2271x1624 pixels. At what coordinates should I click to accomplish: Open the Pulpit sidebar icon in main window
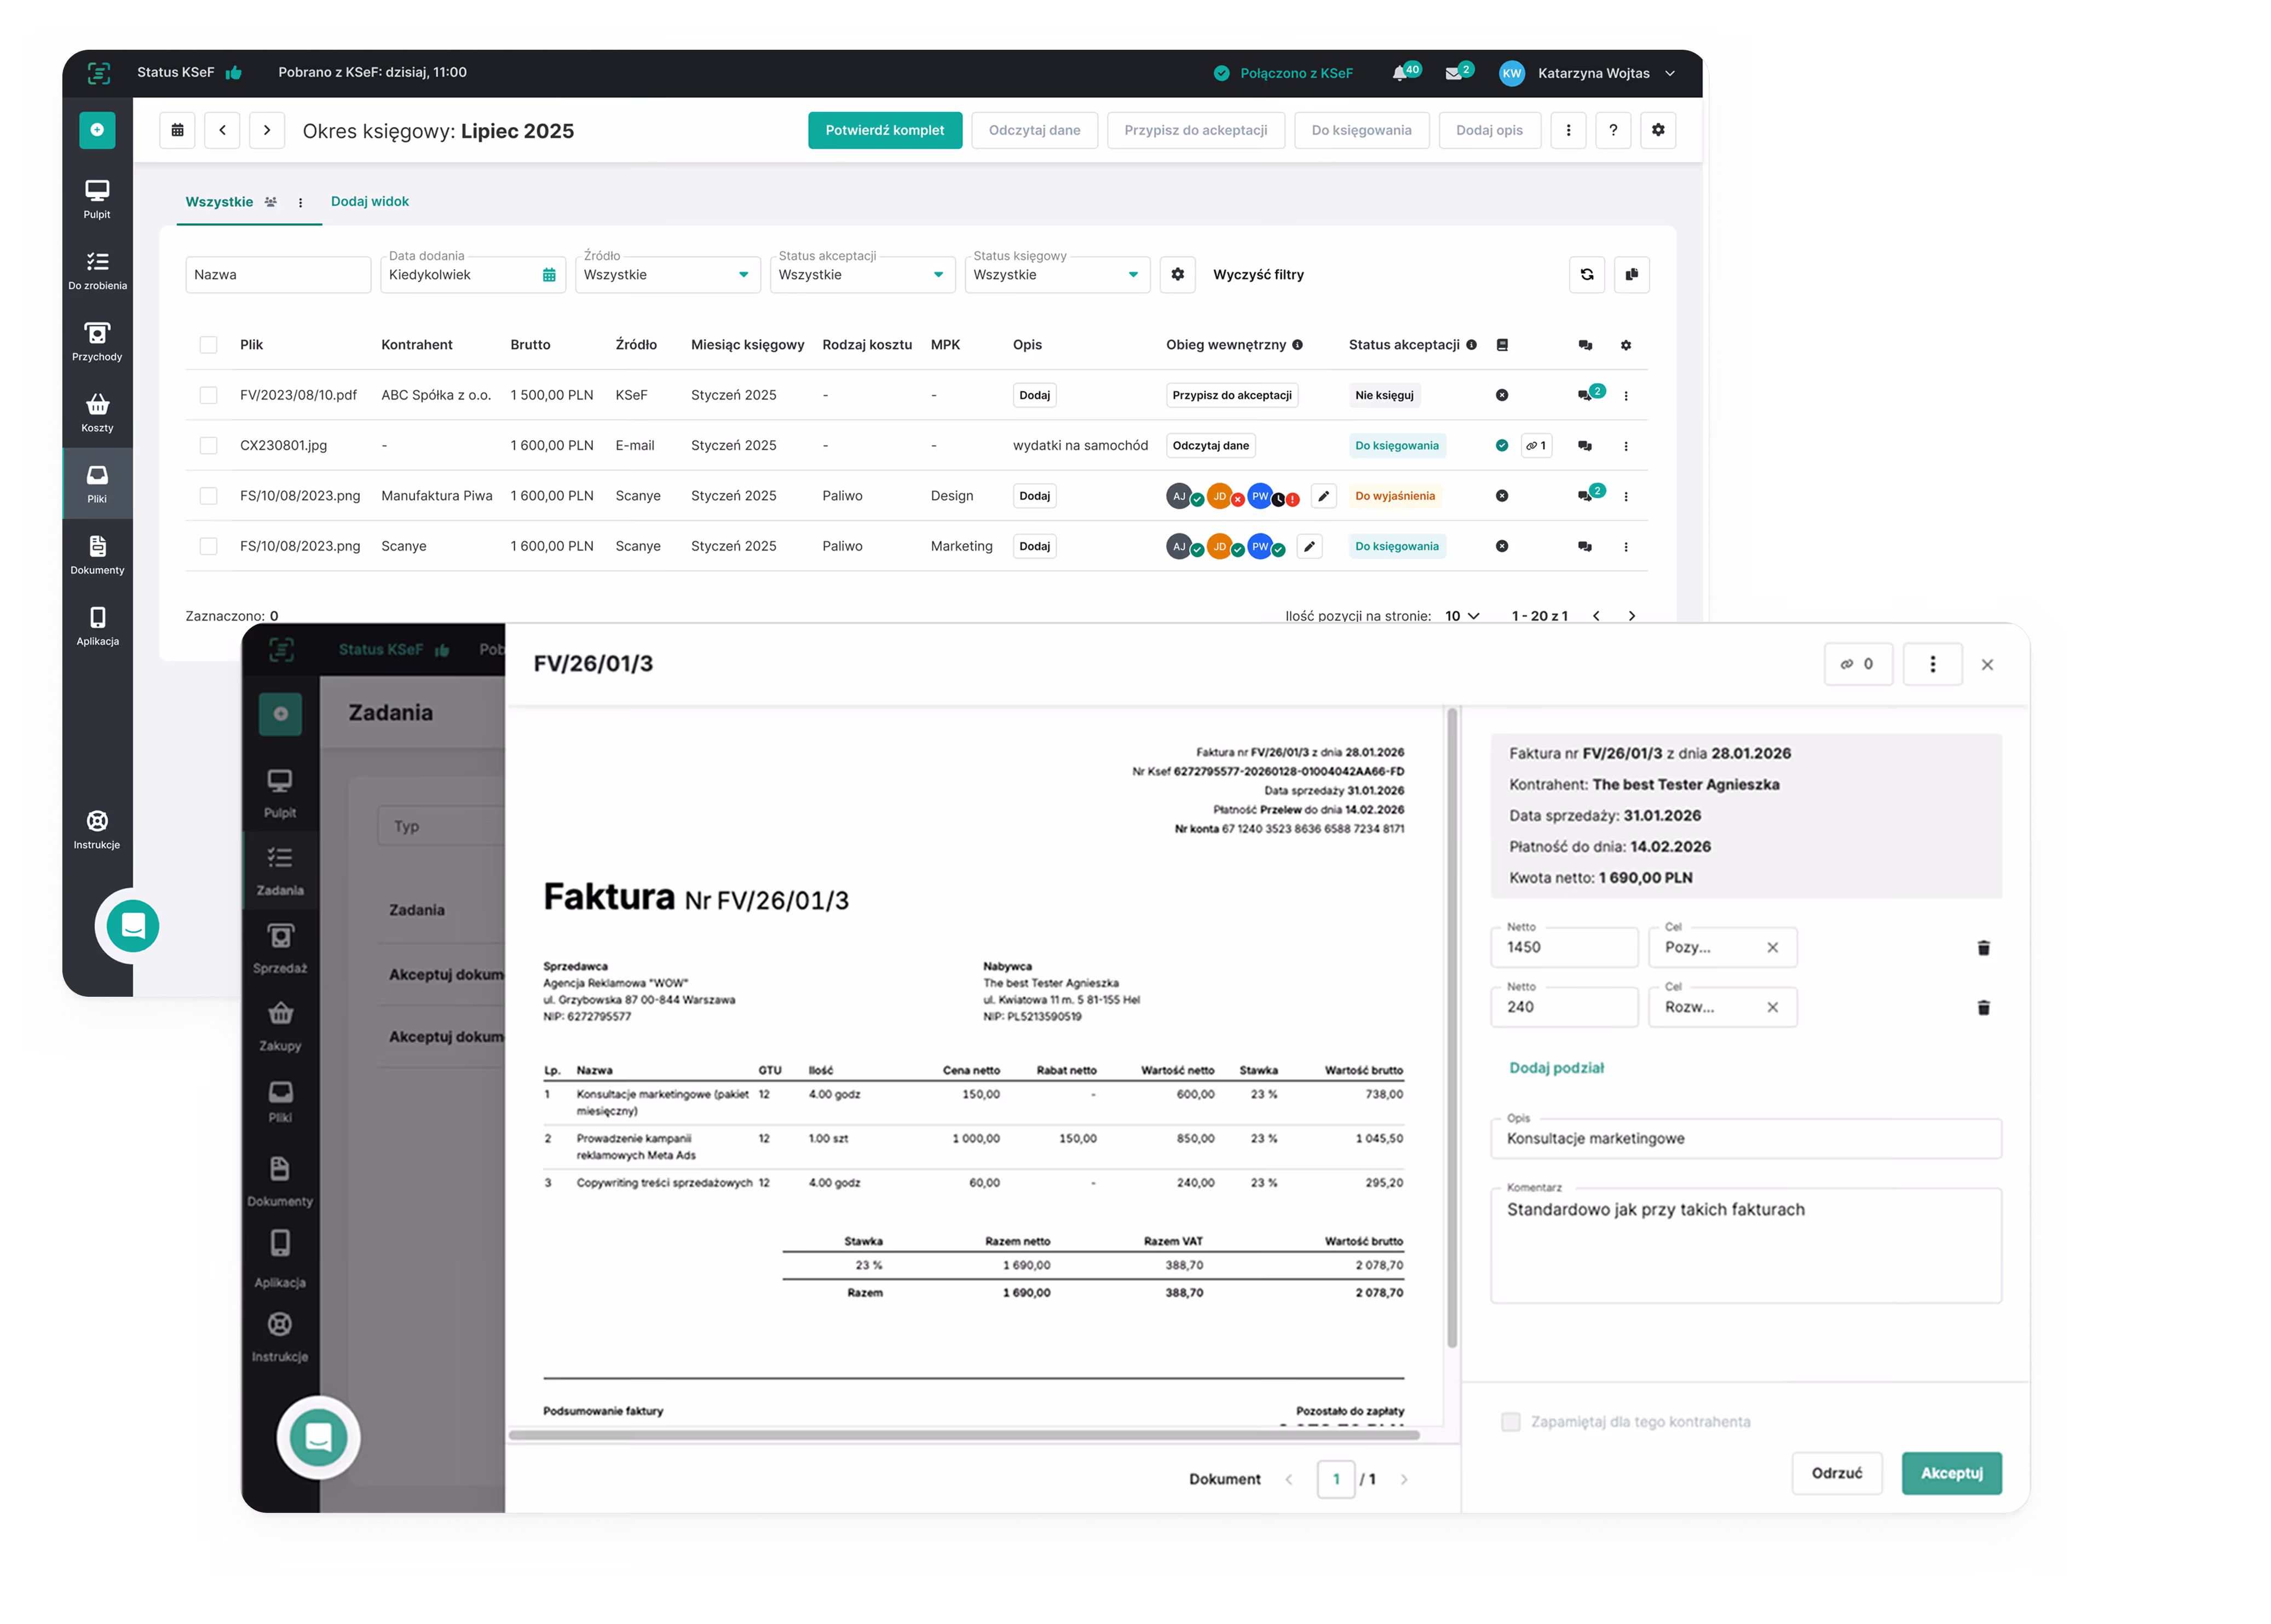point(97,199)
